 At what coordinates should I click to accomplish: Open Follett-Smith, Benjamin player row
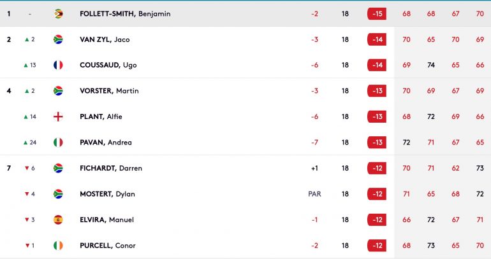246,14
